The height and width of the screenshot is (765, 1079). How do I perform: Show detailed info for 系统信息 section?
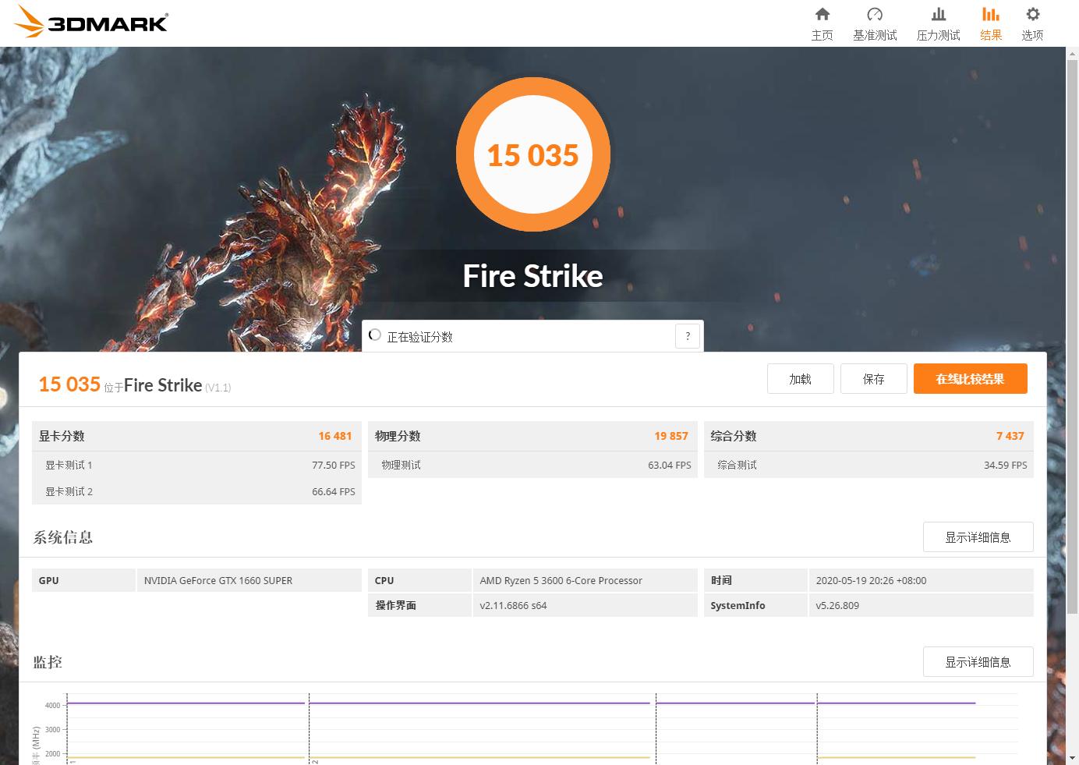point(978,537)
